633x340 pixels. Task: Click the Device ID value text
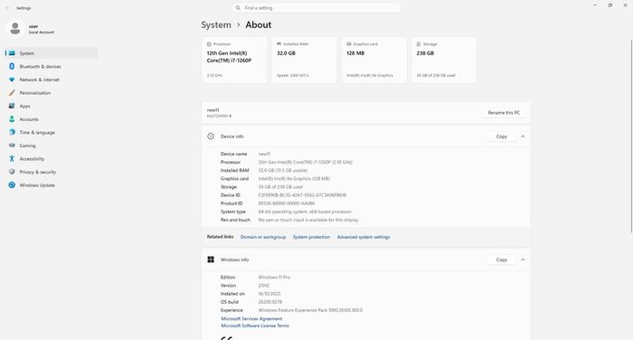point(302,195)
